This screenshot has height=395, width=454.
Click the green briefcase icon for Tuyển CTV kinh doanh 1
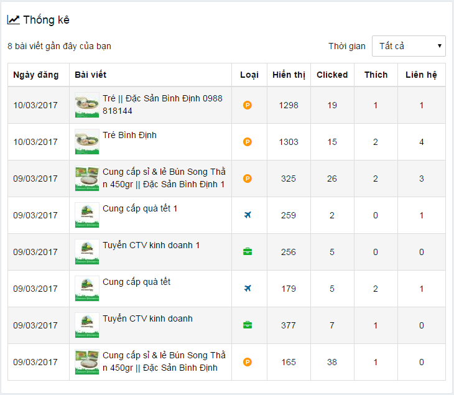coord(248,252)
